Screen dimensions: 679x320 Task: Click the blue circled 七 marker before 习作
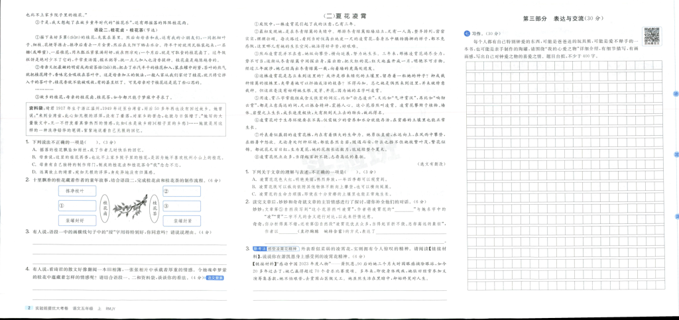(467, 33)
